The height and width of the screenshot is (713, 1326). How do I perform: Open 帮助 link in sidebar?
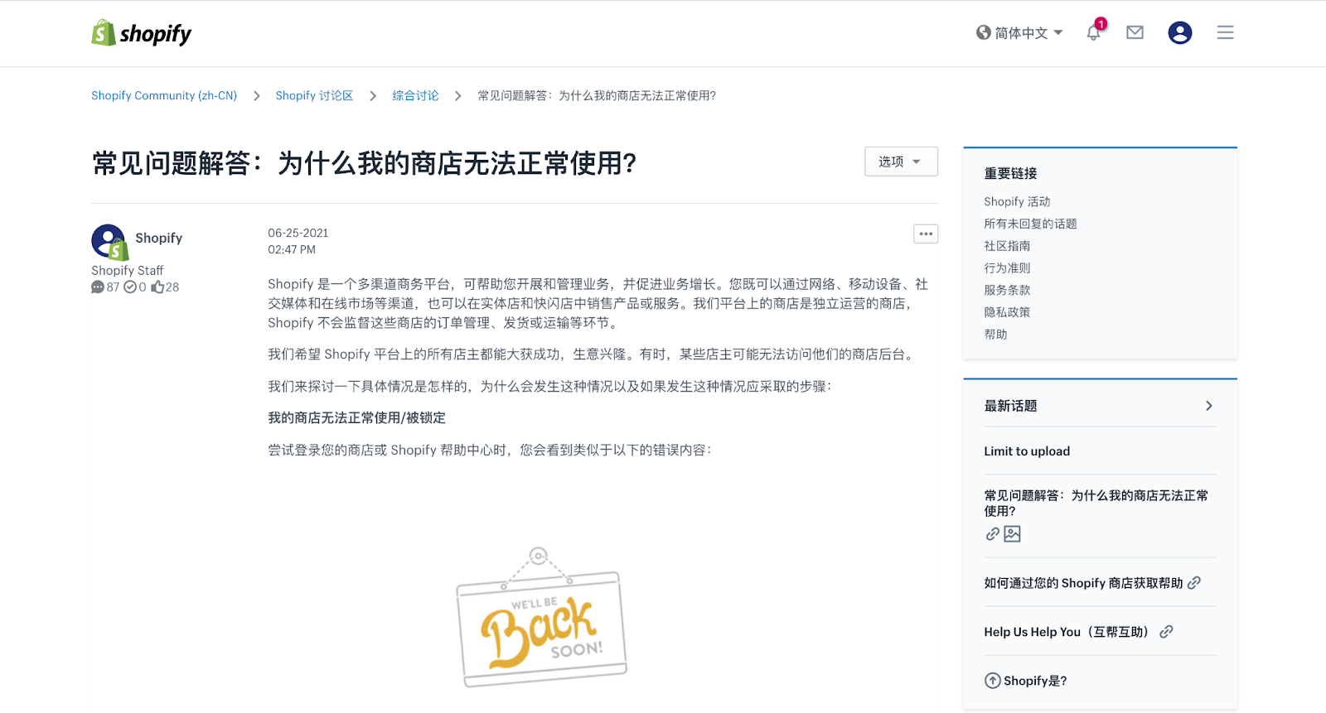point(995,335)
